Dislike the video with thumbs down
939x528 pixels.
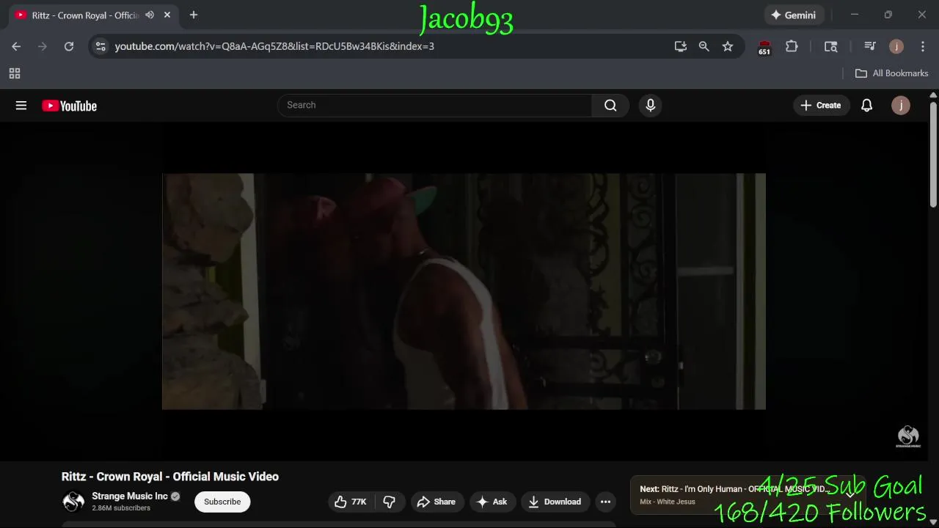click(390, 502)
